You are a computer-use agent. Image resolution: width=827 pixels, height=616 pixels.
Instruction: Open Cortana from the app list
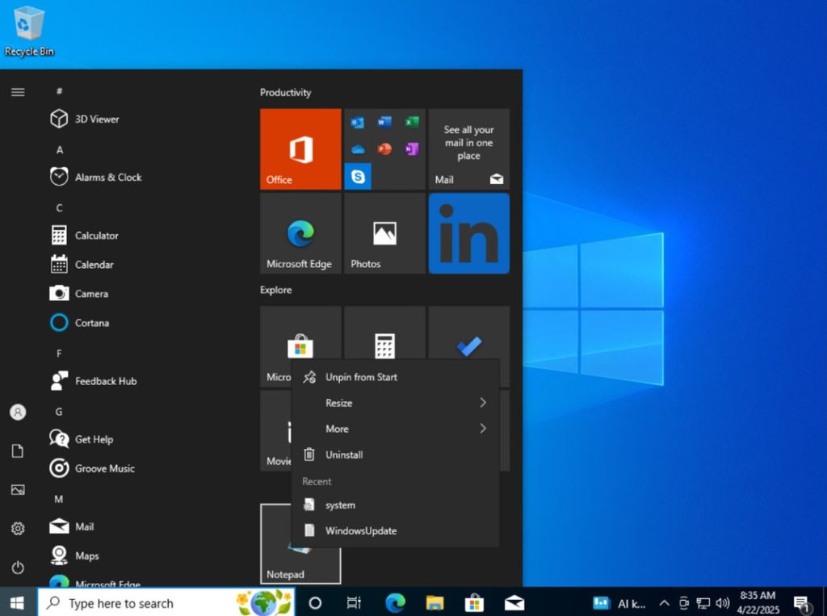pyautogui.click(x=92, y=323)
